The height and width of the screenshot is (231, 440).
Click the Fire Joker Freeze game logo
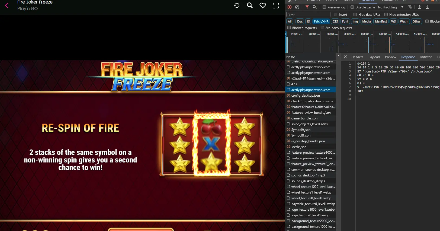tap(142, 77)
